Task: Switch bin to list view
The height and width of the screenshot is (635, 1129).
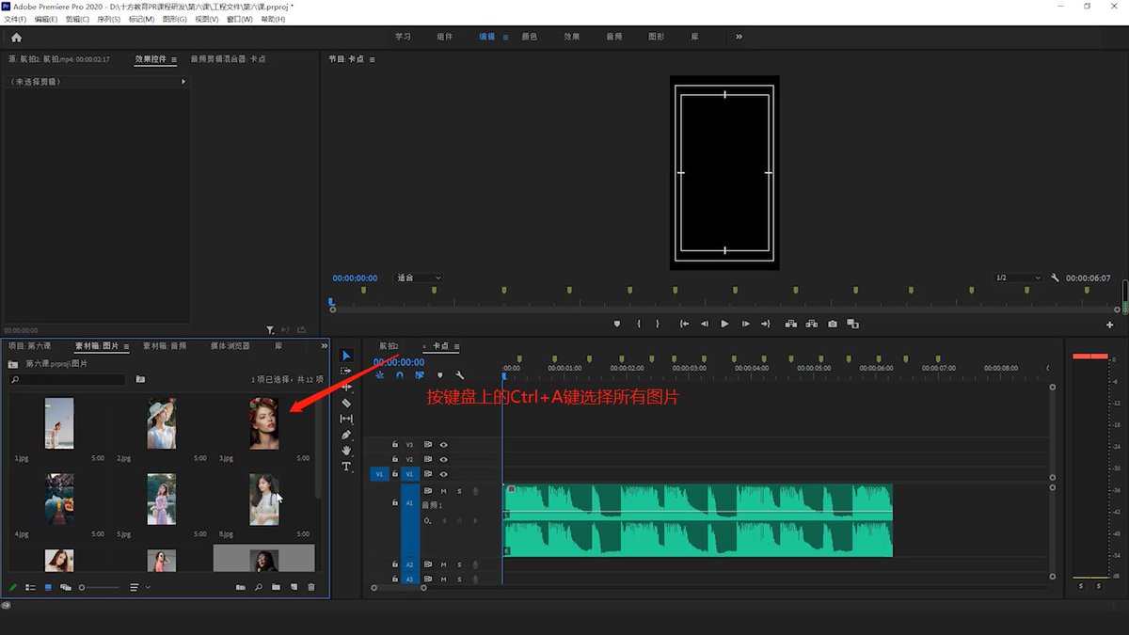Action: tap(31, 587)
